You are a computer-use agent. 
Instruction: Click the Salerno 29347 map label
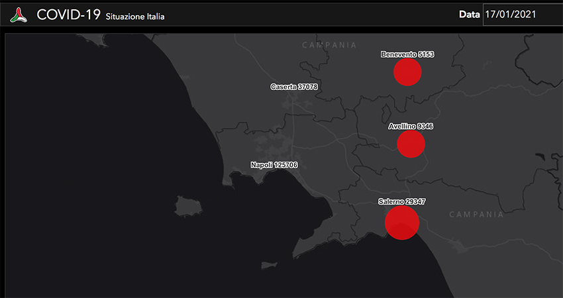(x=402, y=202)
